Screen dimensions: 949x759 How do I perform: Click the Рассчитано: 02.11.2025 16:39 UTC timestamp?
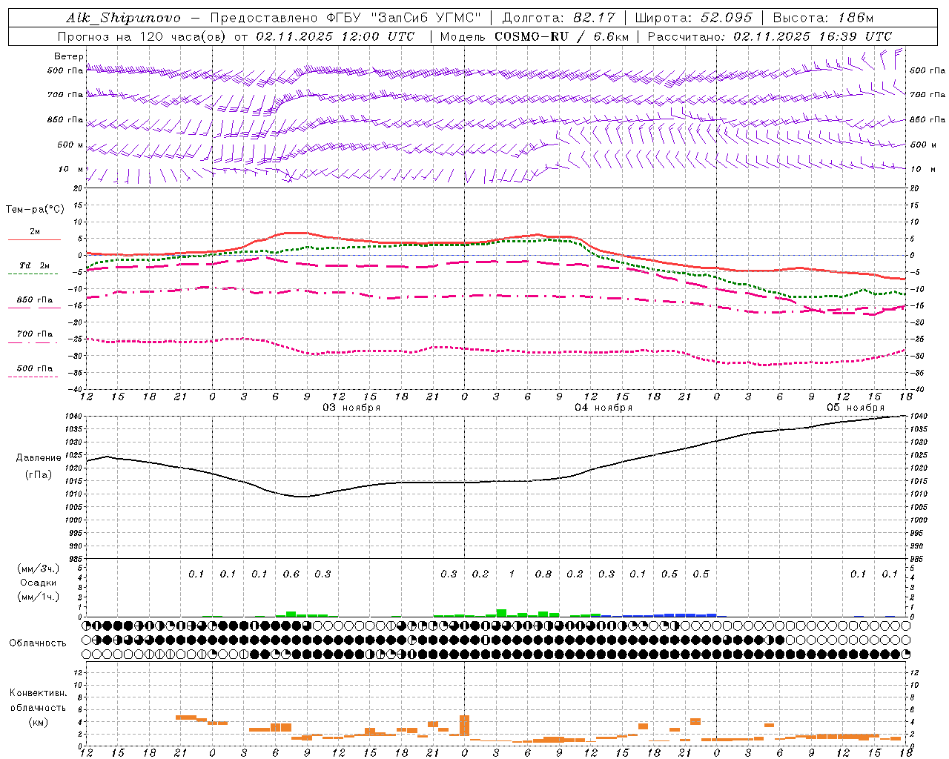click(770, 36)
